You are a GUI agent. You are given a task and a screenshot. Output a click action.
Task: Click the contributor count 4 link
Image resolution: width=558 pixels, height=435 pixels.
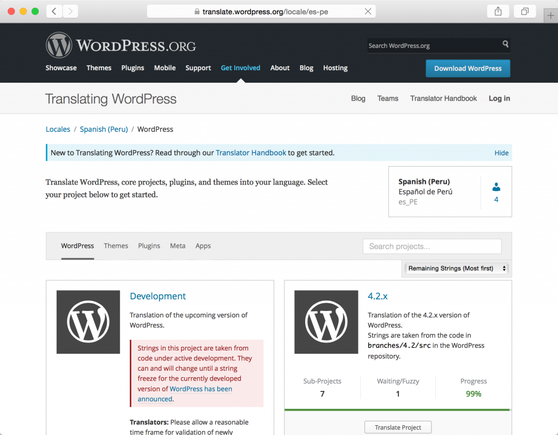[x=496, y=200]
